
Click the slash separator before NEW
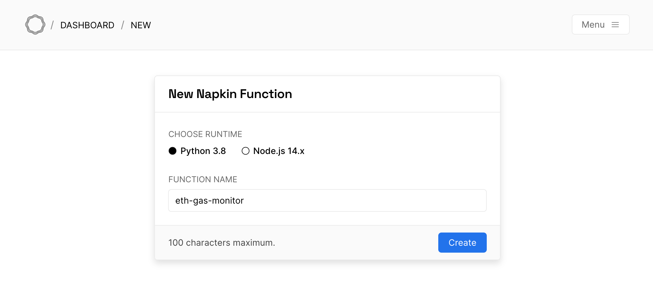(x=122, y=25)
